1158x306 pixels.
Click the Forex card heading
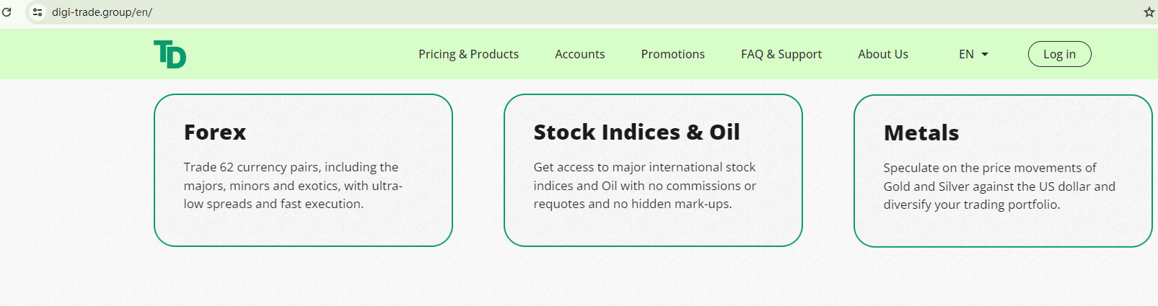(x=215, y=132)
